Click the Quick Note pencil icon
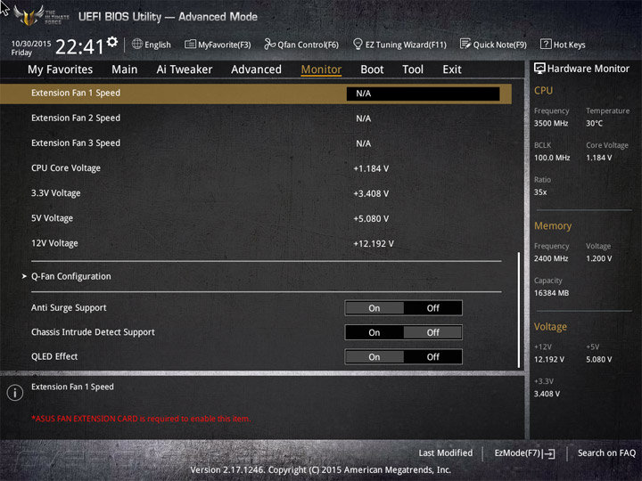The height and width of the screenshot is (481, 642). tap(465, 44)
